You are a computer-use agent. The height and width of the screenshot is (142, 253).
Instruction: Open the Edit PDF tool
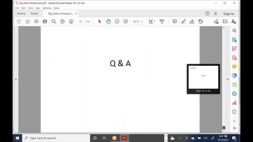click(x=234, y=49)
